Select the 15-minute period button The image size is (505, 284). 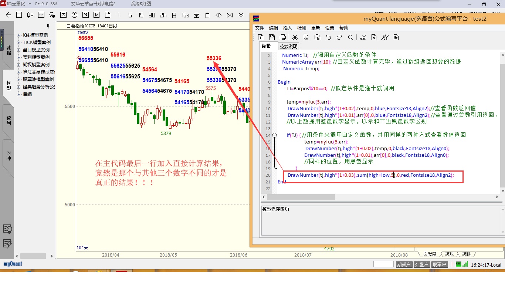141,15
